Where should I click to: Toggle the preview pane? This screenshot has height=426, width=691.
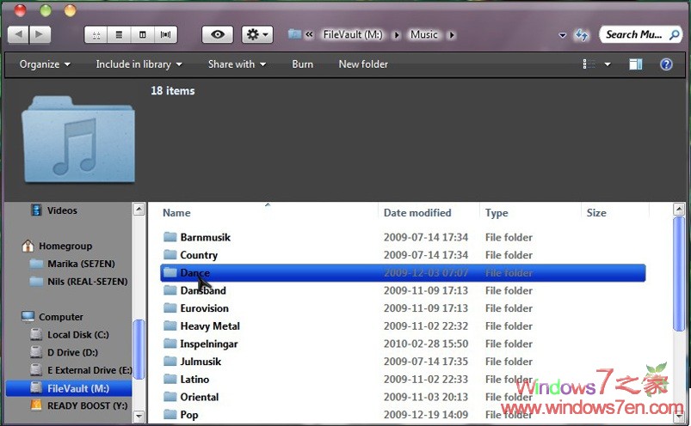point(635,64)
